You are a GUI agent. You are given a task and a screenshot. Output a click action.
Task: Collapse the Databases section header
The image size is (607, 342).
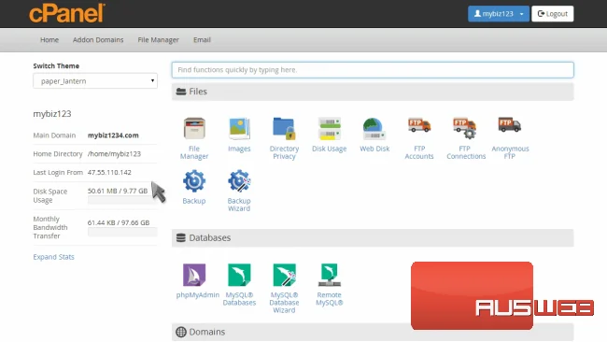click(x=373, y=238)
